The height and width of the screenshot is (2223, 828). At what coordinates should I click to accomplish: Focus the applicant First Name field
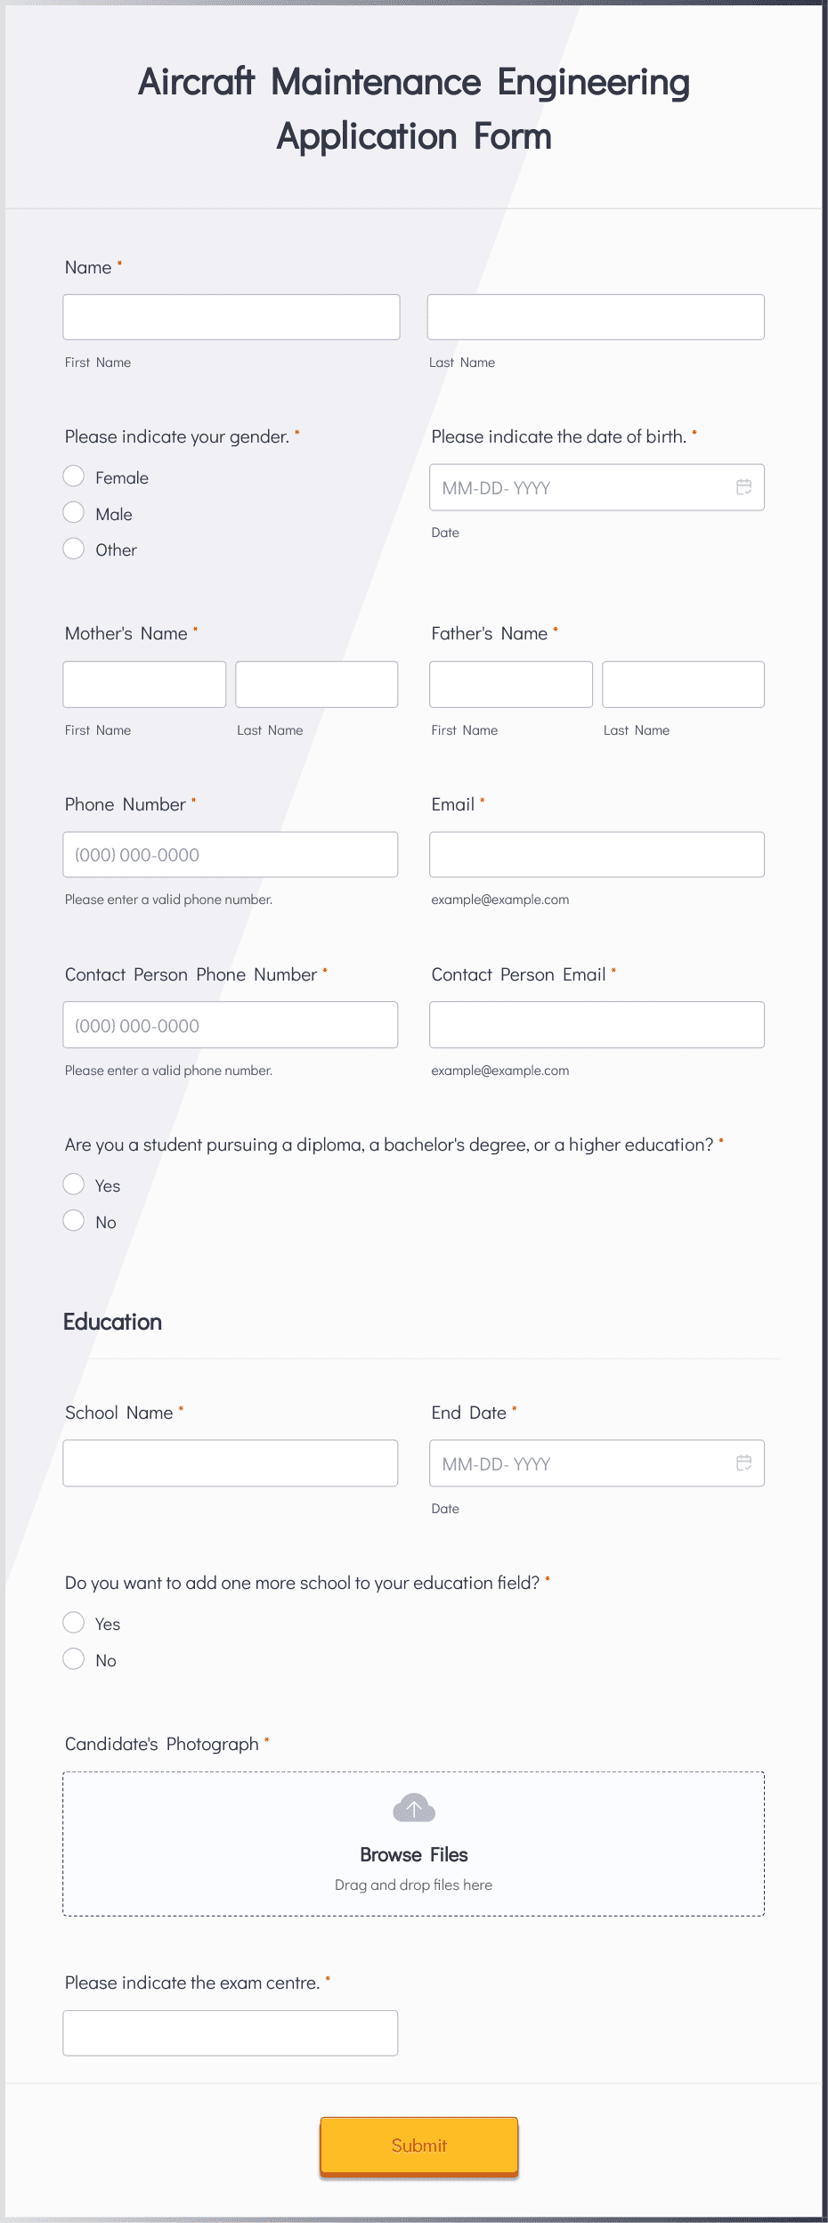[231, 317]
